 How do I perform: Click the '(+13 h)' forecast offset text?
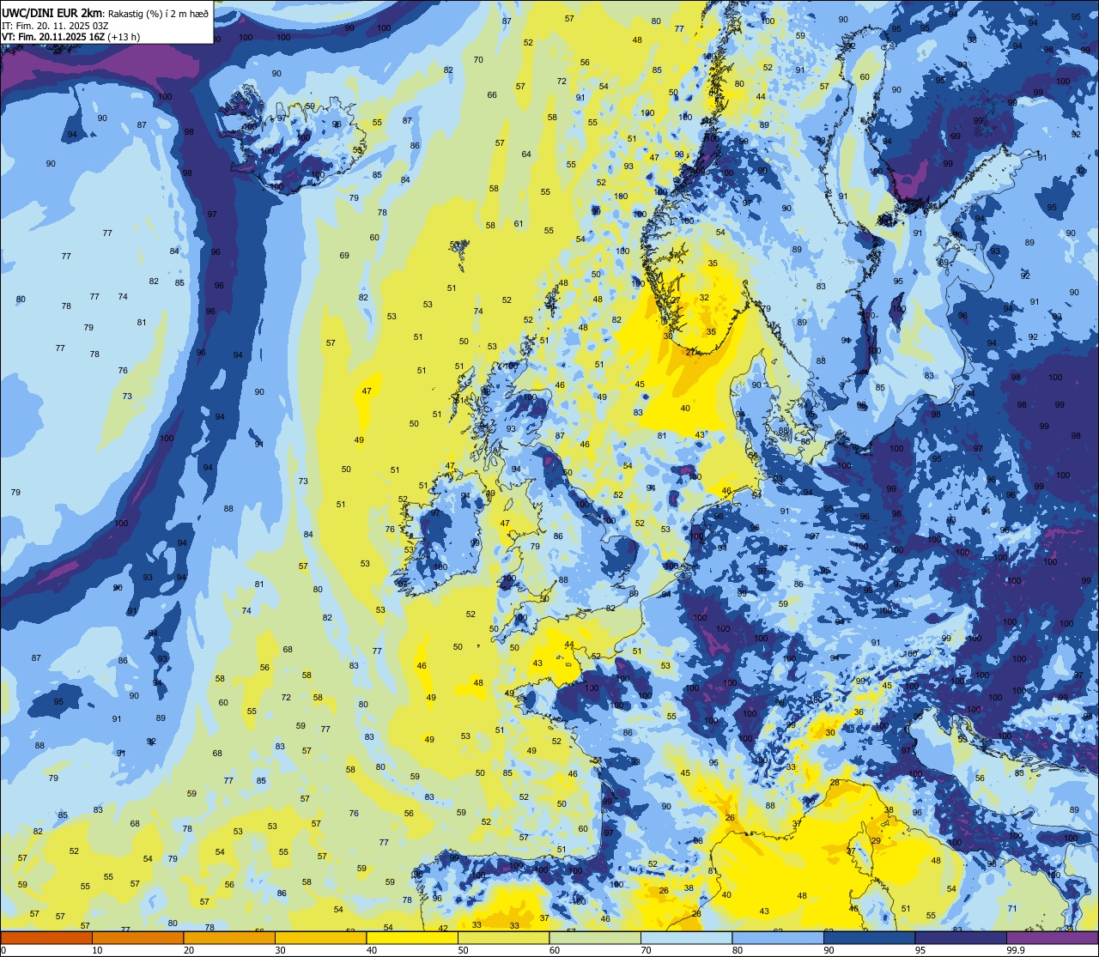click(x=123, y=37)
